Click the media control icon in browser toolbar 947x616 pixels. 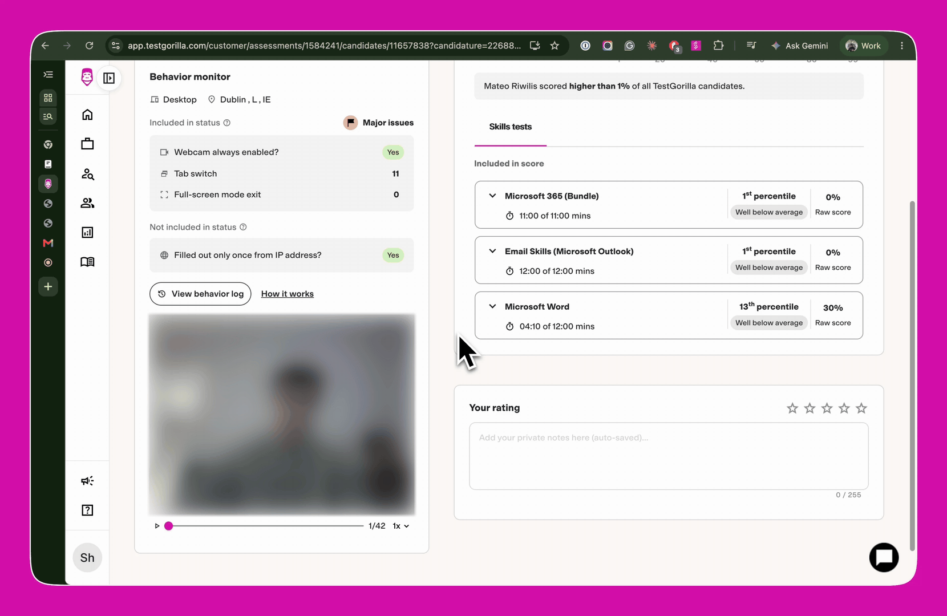click(x=751, y=46)
